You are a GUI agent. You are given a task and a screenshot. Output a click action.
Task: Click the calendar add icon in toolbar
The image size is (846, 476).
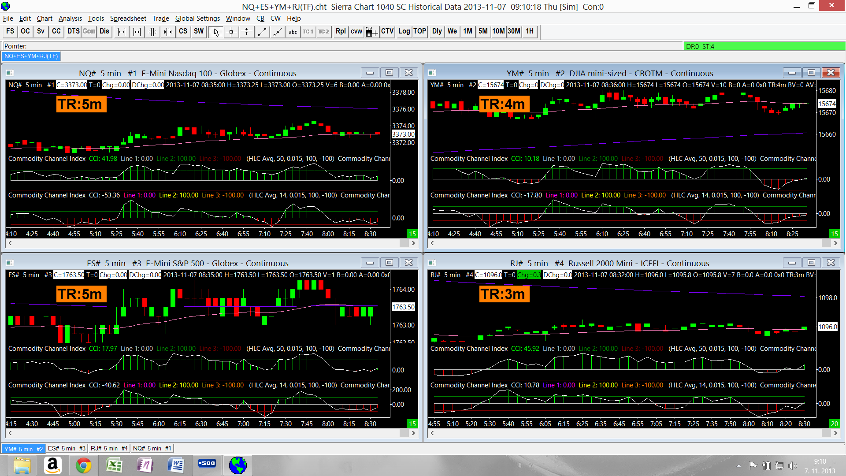pos(371,32)
